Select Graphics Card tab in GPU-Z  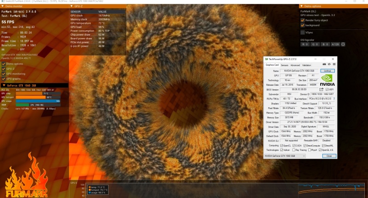click(x=272, y=65)
